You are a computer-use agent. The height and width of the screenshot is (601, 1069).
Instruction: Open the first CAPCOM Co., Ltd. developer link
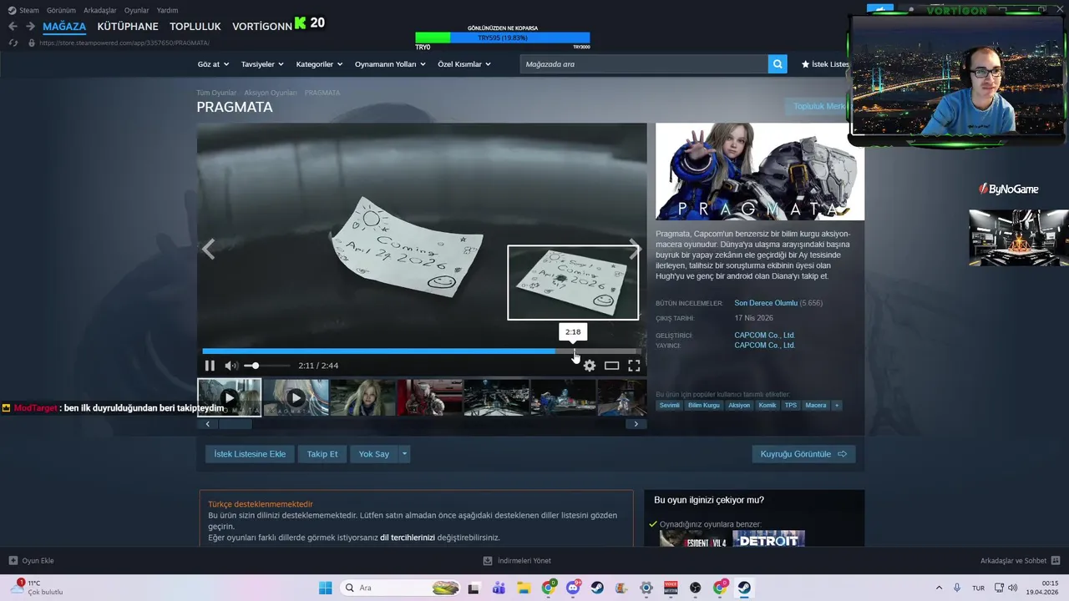click(x=764, y=336)
